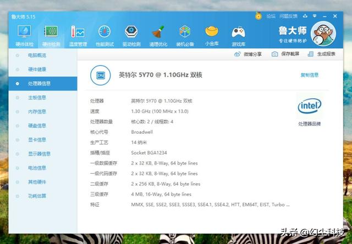The width and height of the screenshot is (352, 244).
Task: Launch 性能测试 performance test icon
Action: coord(105,36)
